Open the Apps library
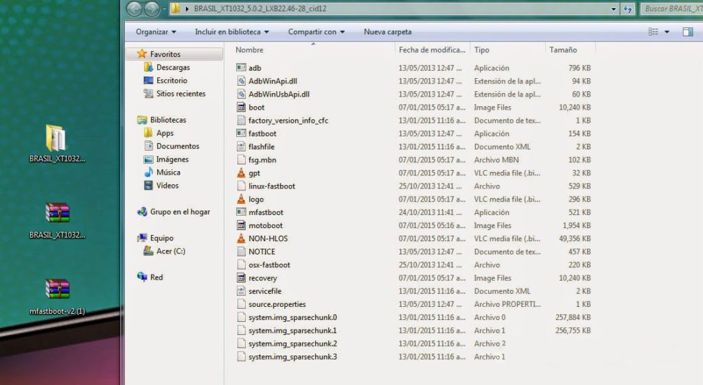This screenshot has height=385, width=703. tap(165, 133)
